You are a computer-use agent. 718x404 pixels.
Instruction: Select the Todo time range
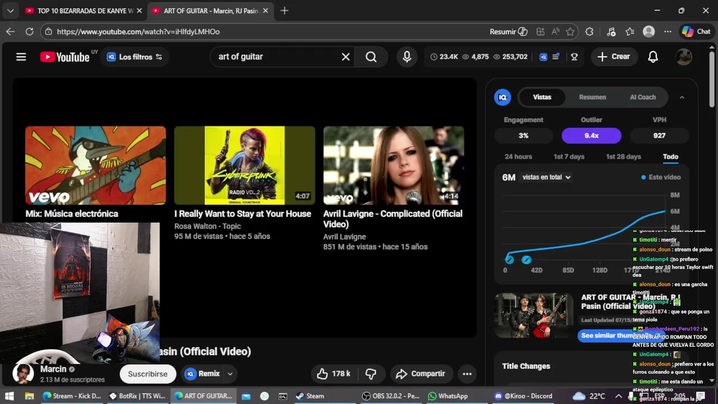[x=670, y=157]
